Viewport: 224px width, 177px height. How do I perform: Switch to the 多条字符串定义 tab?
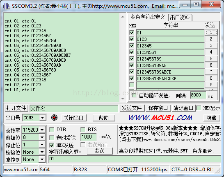point(148,17)
